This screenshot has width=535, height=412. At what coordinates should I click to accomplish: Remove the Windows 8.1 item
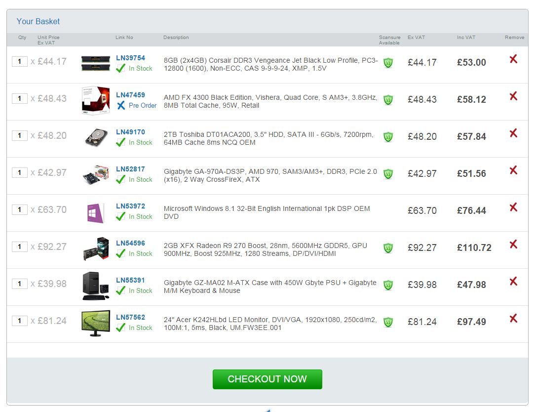(513, 207)
